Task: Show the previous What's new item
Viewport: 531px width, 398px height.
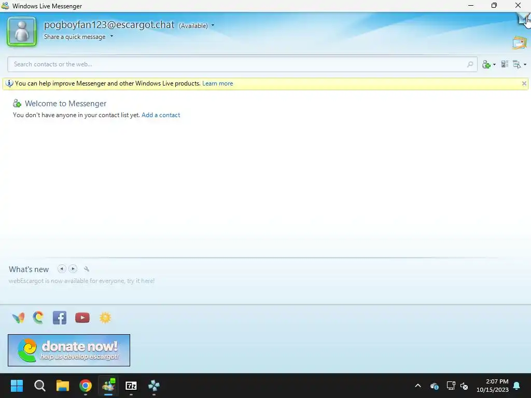Action: tap(62, 269)
